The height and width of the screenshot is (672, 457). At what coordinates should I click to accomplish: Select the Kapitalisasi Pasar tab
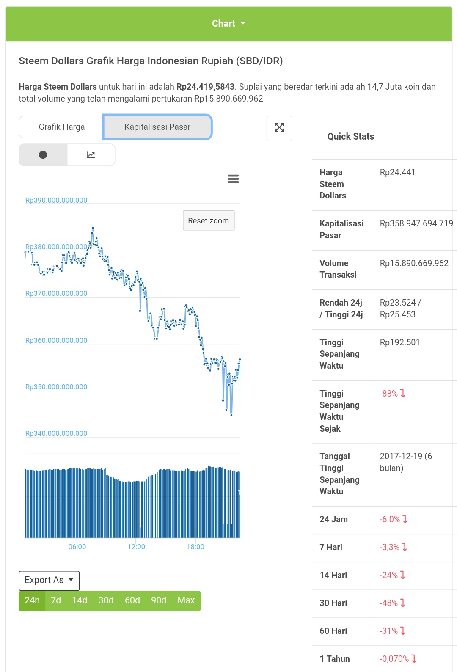point(157,127)
